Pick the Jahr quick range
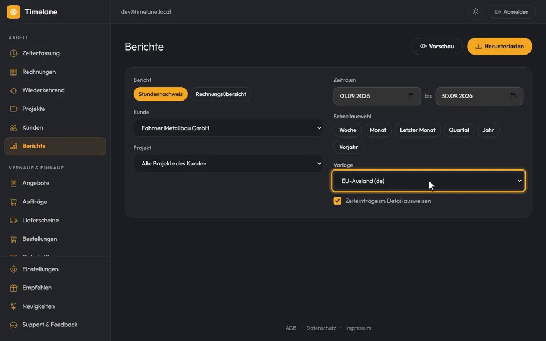This screenshot has width=546, height=341. [488, 130]
